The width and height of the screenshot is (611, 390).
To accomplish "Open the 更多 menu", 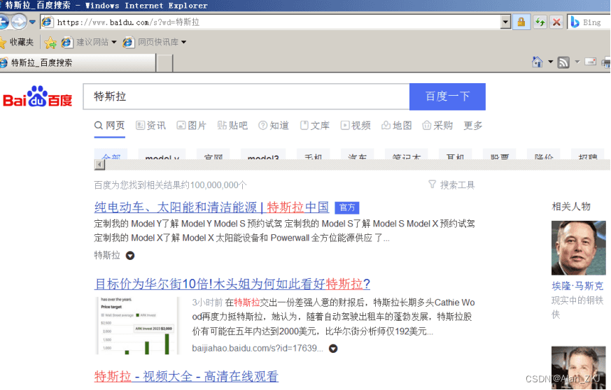I will click(473, 125).
